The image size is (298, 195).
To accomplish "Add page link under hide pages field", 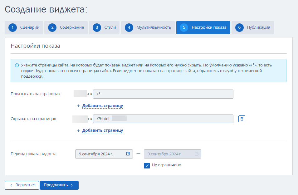I will [103, 130].
